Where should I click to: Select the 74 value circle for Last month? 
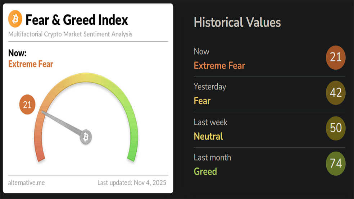[x=335, y=163]
